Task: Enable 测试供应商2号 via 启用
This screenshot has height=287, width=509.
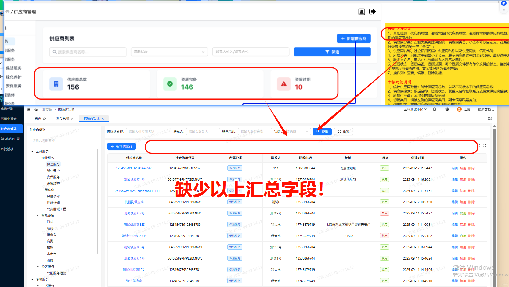Action: coord(463,213)
